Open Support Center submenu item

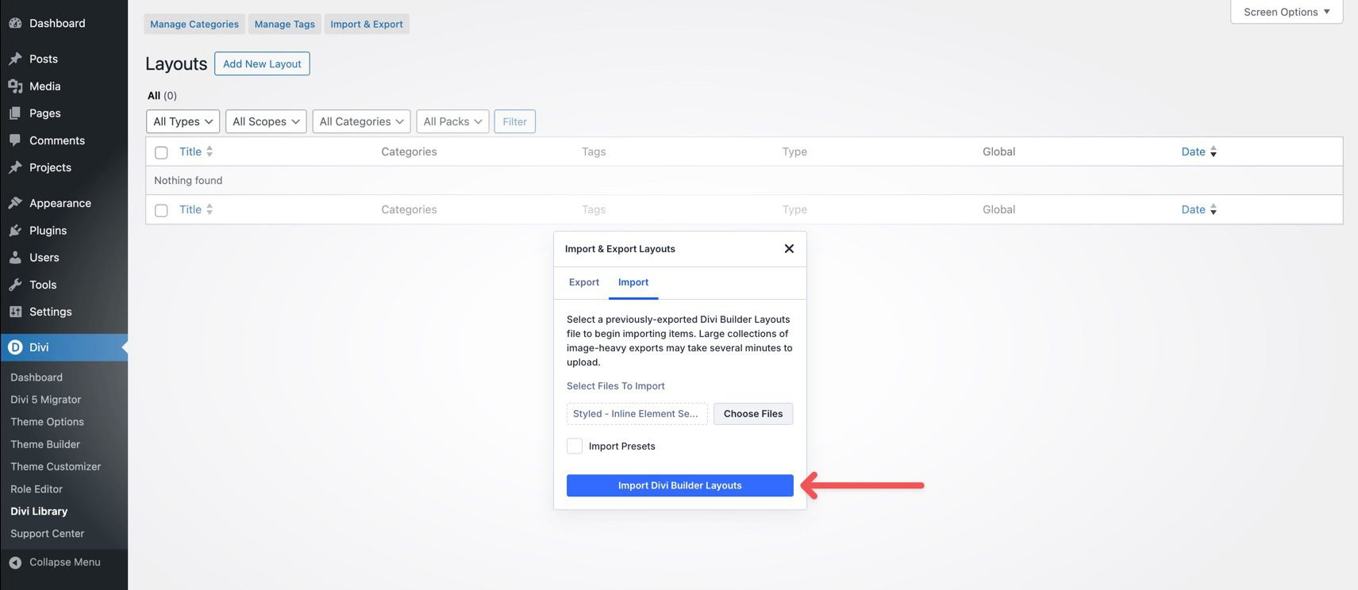coord(47,534)
